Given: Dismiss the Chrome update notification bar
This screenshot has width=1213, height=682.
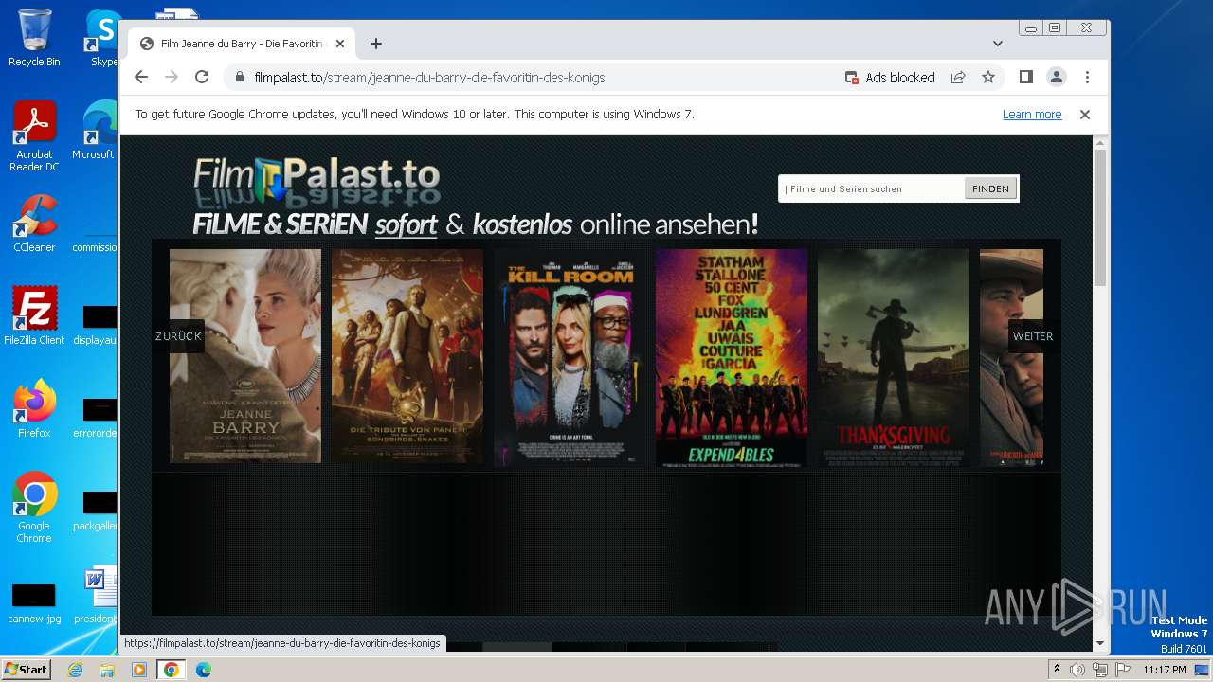Looking at the screenshot, I should click(x=1085, y=115).
